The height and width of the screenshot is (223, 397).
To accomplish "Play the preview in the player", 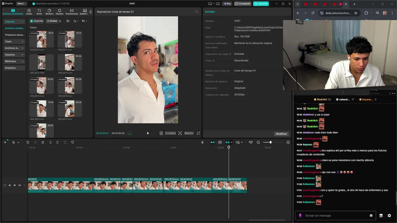I will click(x=148, y=133).
